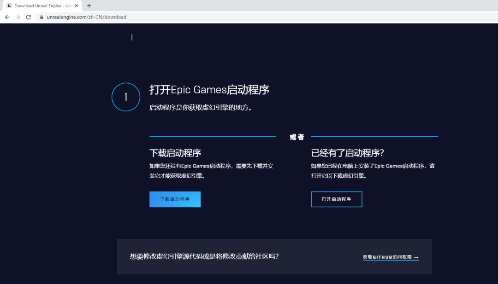Click the browser back arrow

click(x=7, y=17)
